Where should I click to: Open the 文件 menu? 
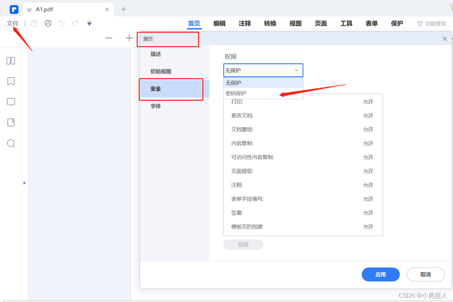coord(13,23)
